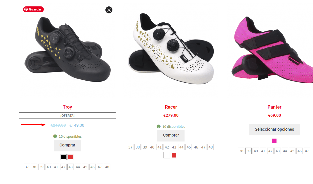Open the Panter product title link
The width and height of the screenshot is (313, 184).
[x=274, y=107]
